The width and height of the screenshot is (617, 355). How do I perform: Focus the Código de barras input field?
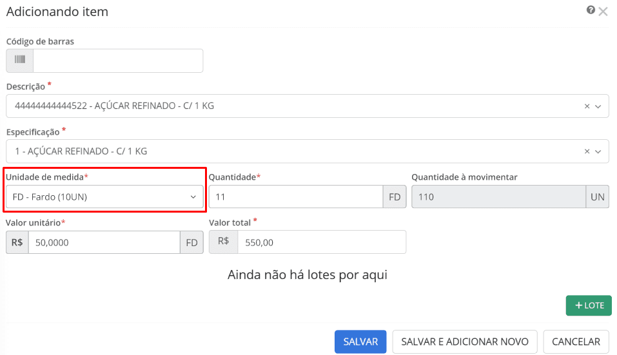point(118,61)
